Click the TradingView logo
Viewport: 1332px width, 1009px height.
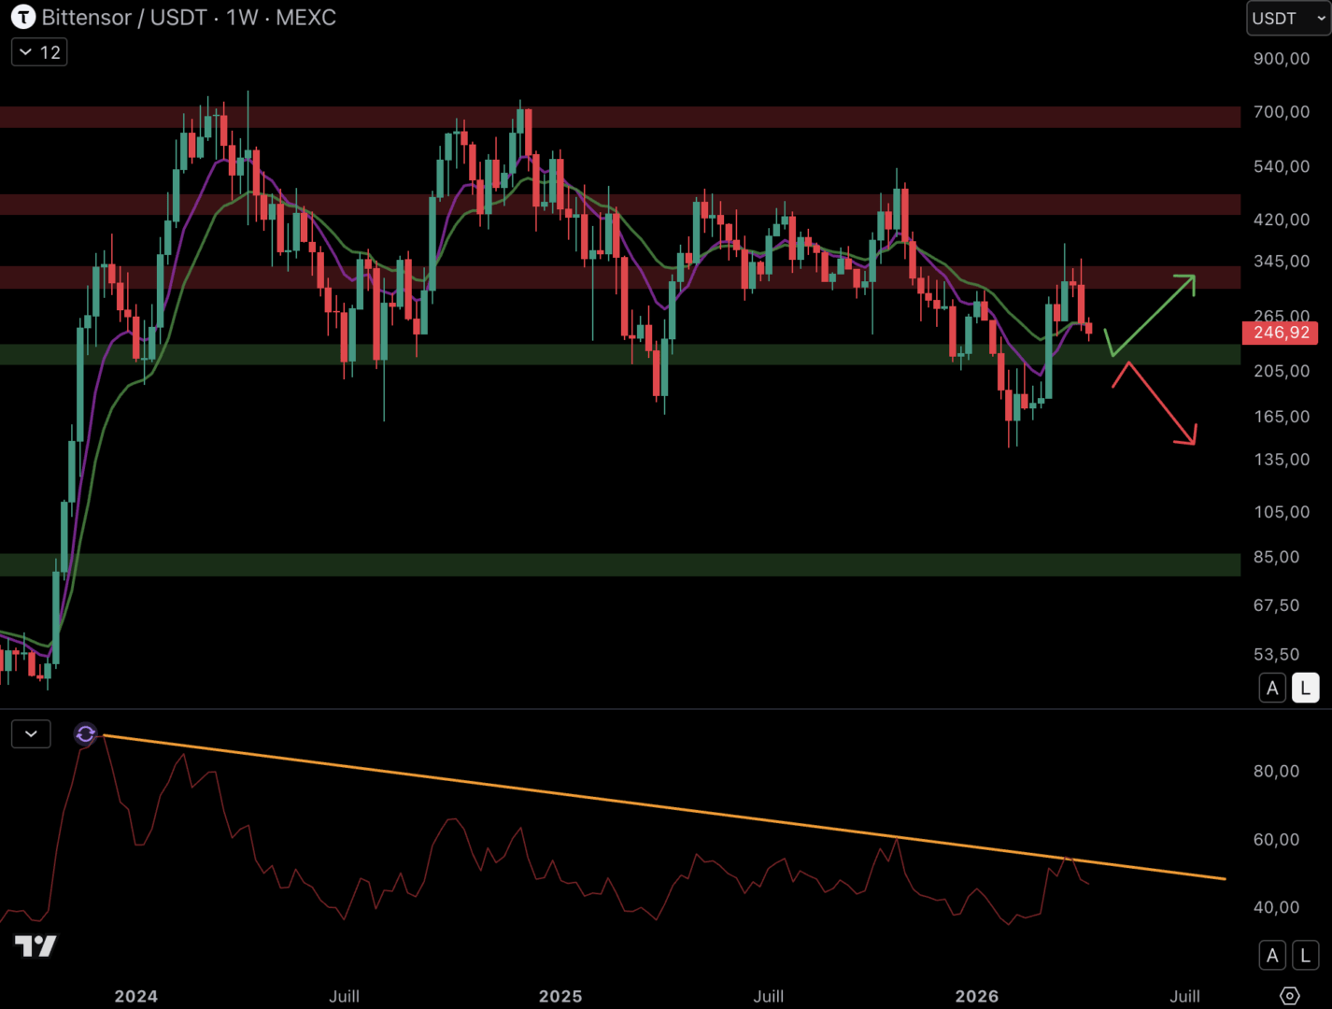tap(35, 946)
